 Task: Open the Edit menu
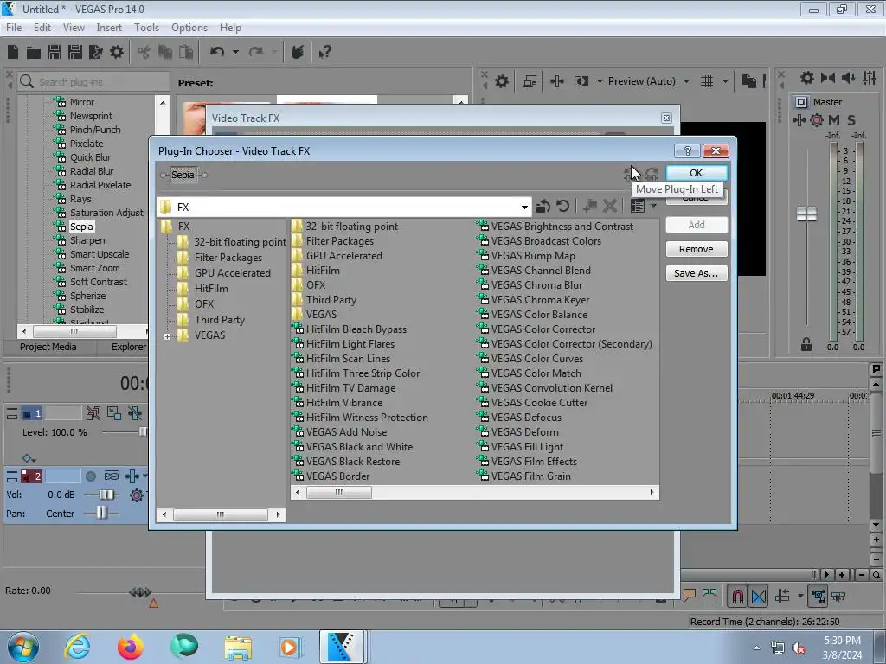tap(42, 27)
